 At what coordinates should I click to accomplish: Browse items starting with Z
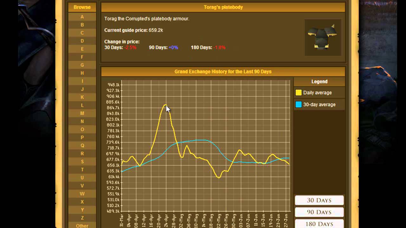click(82, 218)
